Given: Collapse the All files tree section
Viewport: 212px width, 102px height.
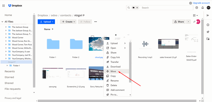Looking at the screenshot, I should (2, 22).
